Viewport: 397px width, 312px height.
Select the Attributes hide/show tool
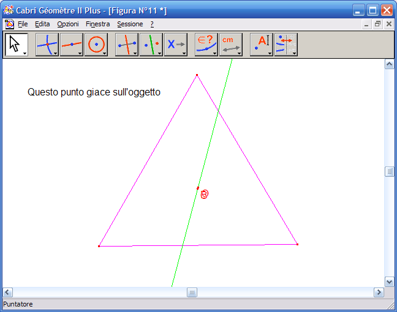pyautogui.click(x=286, y=45)
